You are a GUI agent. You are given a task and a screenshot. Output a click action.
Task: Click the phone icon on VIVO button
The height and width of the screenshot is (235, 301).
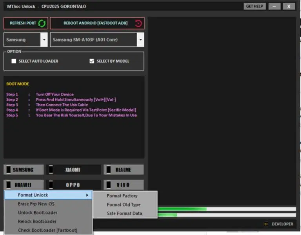coord(109,185)
